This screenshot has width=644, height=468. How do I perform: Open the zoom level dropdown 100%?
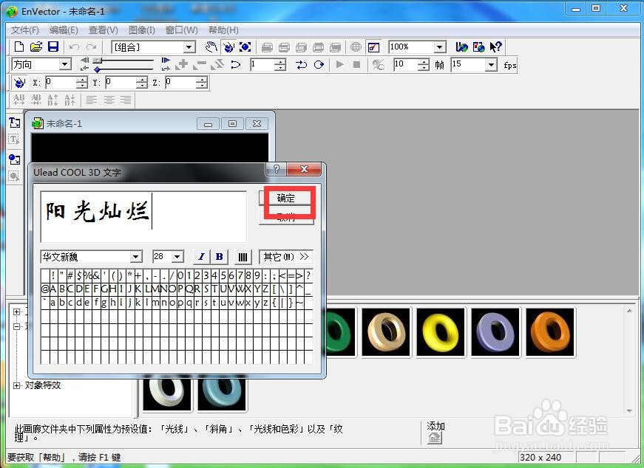(439, 47)
